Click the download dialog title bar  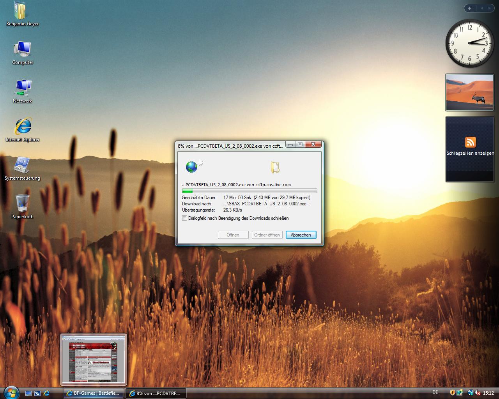(231, 146)
